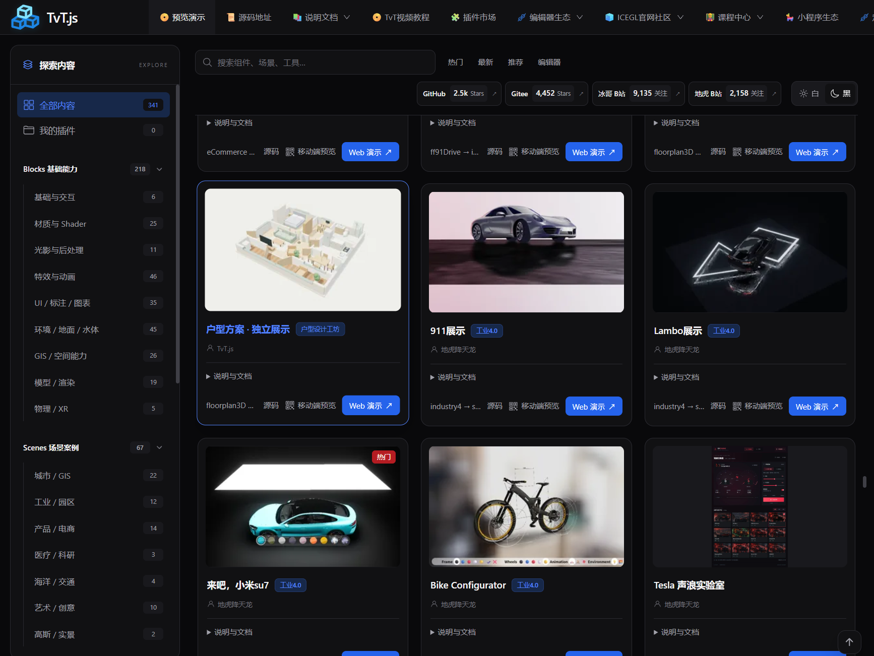This screenshot has width=874, height=656.
Task: Click the Gitee stars external link arrow
Action: point(581,94)
